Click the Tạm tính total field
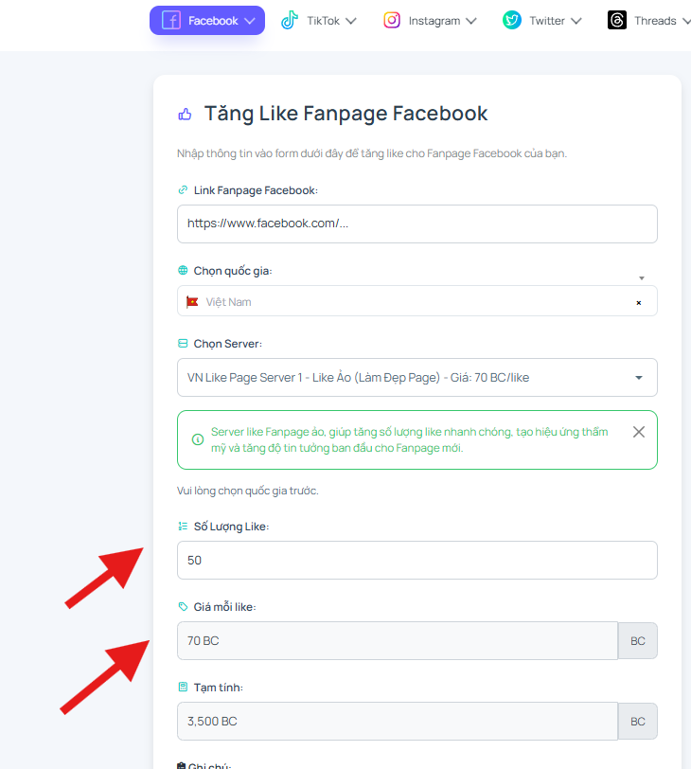 click(x=398, y=721)
